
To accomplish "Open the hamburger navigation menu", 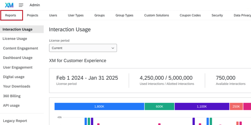I will coord(21,5).
